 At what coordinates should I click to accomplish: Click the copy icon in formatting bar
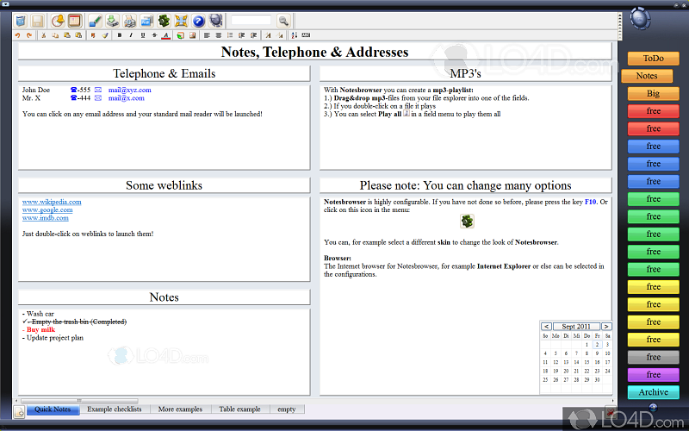[55, 35]
